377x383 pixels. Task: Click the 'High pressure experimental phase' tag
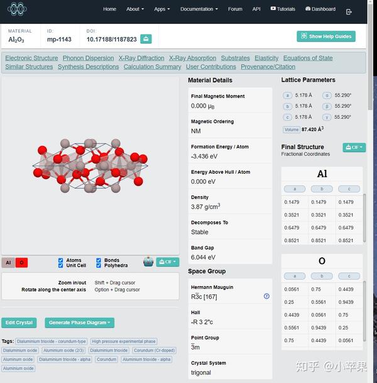click(124, 341)
